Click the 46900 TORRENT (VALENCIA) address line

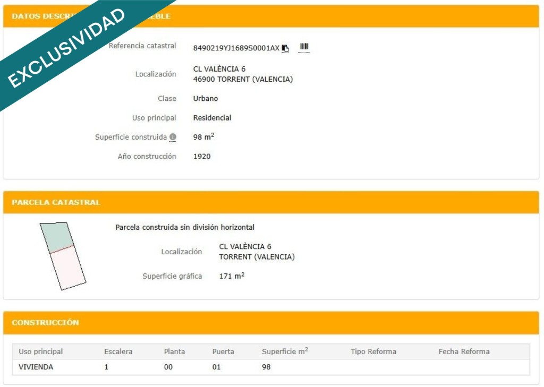point(243,80)
